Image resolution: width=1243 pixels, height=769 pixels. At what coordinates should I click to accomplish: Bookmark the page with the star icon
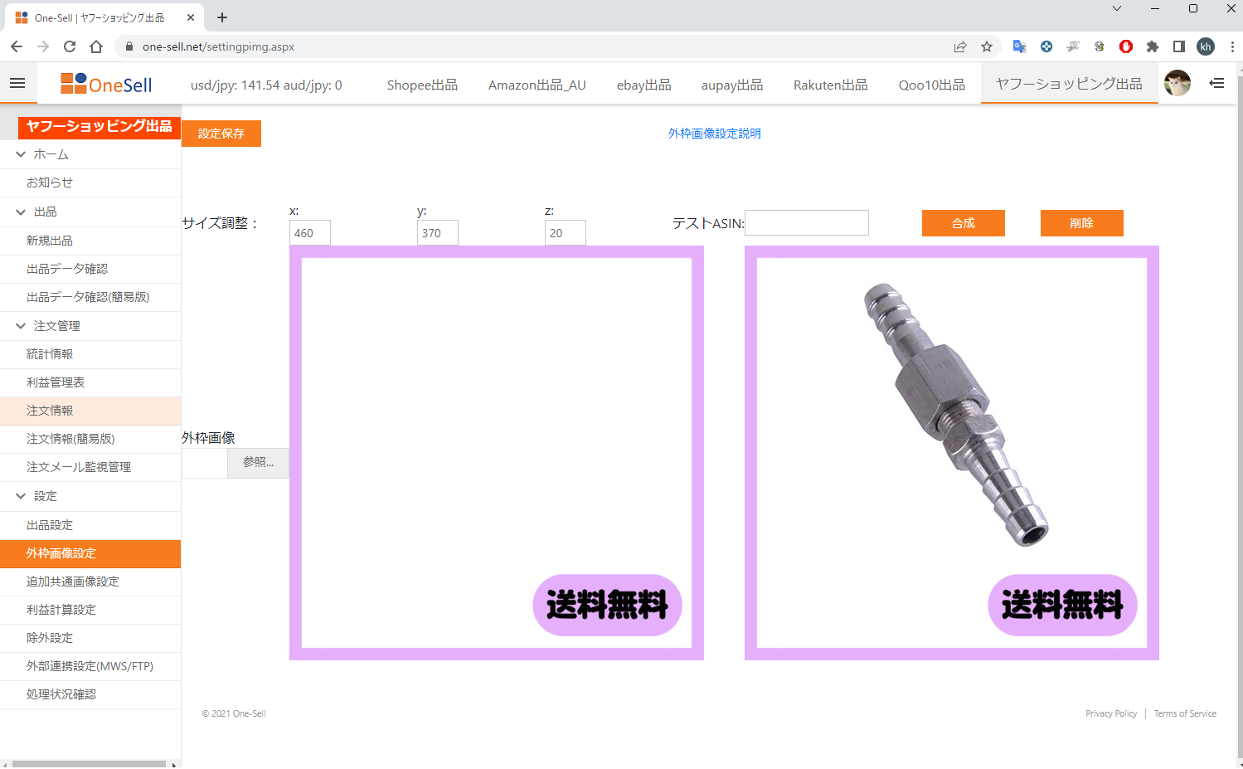tap(987, 47)
